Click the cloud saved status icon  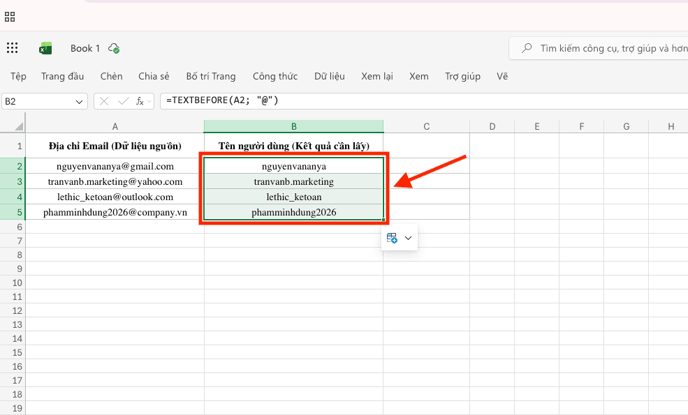(x=114, y=48)
